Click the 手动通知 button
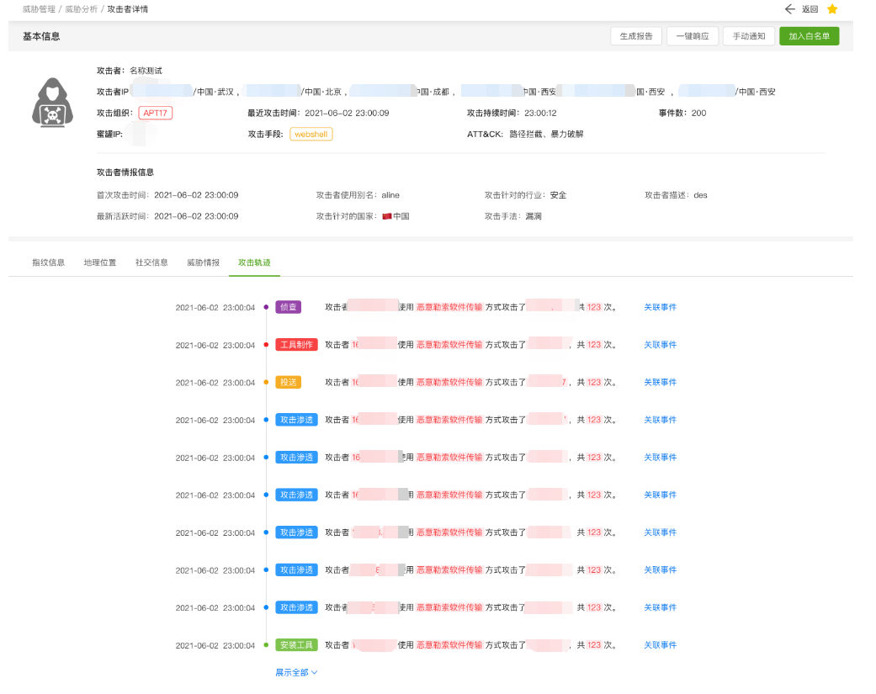This screenshot has height=694, width=876. tap(748, 36)
